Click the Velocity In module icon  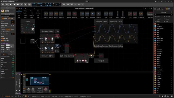tap(61, 14)
